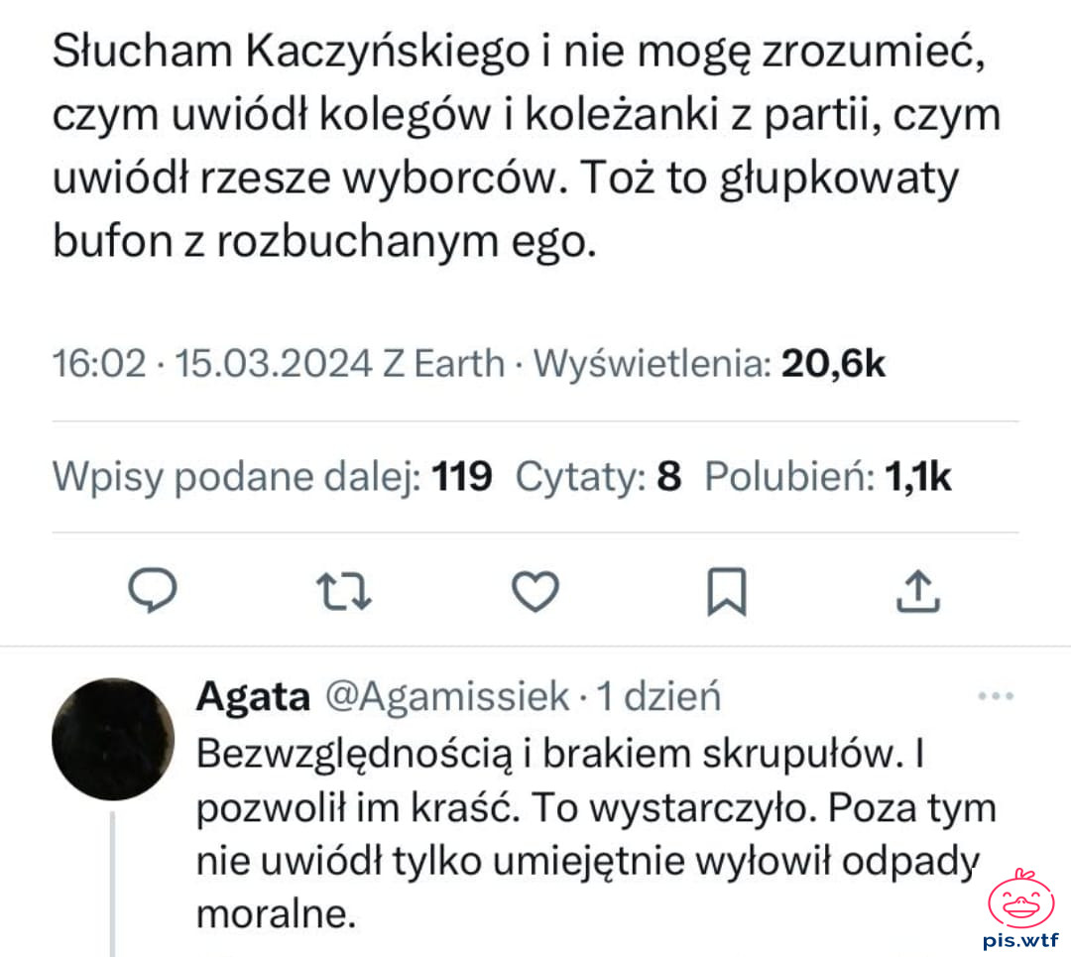View who liked via "Polubień: 1,1k"

pyautogui.click(x=828, y=478)
